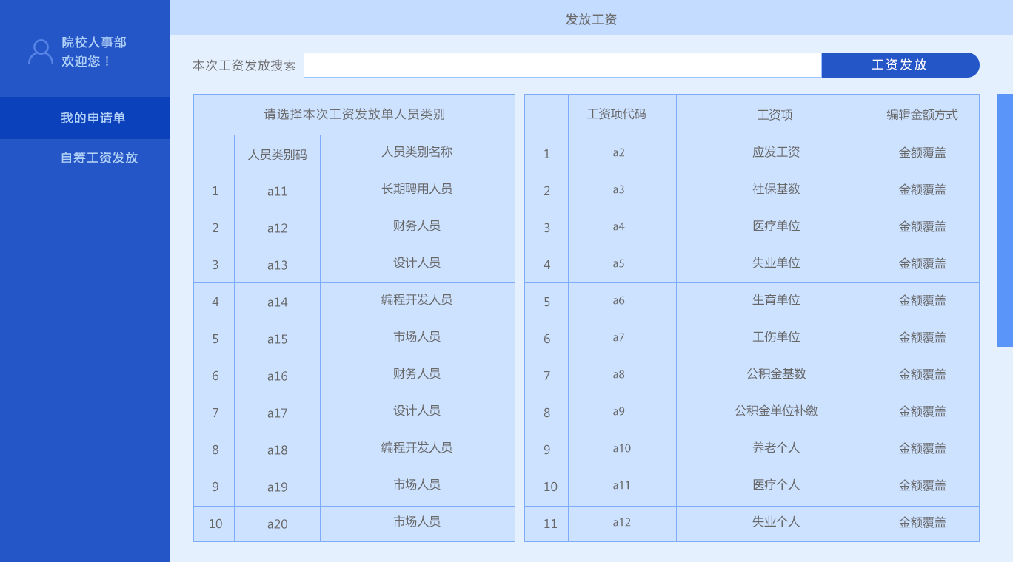Select the 养老个人 salary item
The height and width of the screenshot is (562, 1013).
(x=775, y=448)
